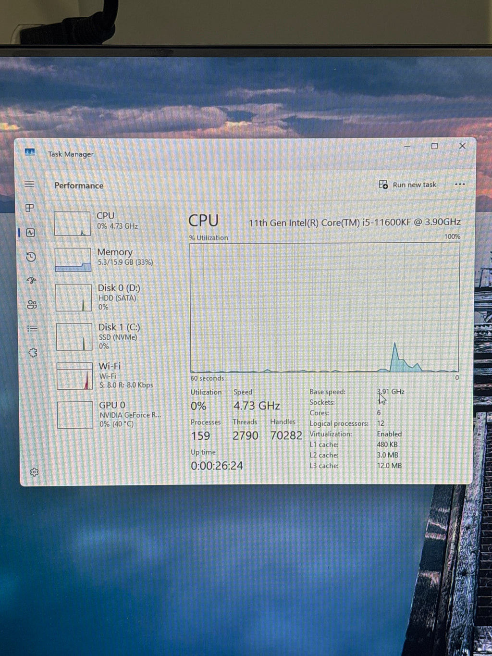492x656 pixels.
Task: Select the Memory performance entry
Action: 112,260
